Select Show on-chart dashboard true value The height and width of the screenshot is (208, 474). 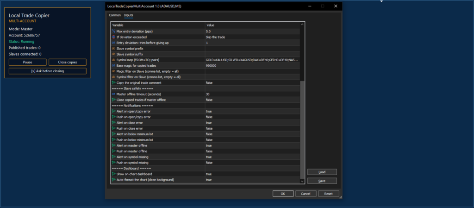[x=209, y=174]
